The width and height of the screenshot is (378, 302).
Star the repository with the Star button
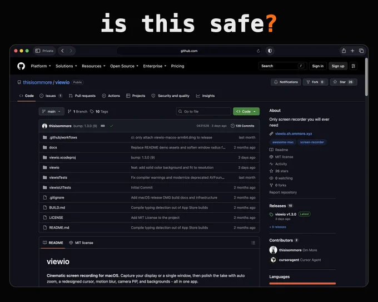[344, 82]
